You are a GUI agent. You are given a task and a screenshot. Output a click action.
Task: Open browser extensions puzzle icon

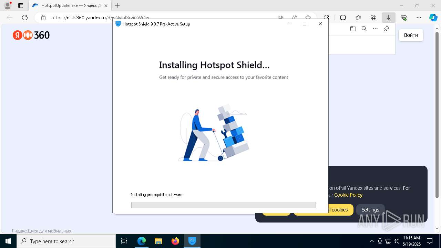(326, 18)
